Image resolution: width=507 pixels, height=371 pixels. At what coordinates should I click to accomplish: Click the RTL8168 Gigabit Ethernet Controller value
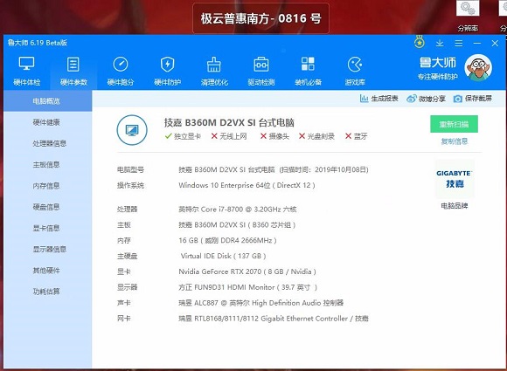coord(274,319)
